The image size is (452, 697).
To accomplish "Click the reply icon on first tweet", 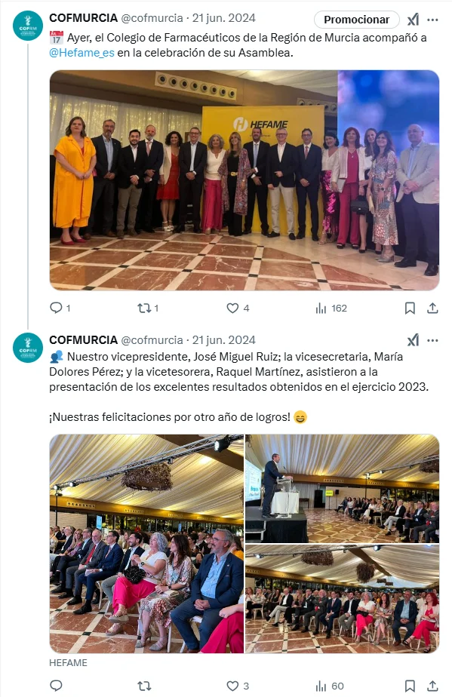I will click(x=56, y=308).
